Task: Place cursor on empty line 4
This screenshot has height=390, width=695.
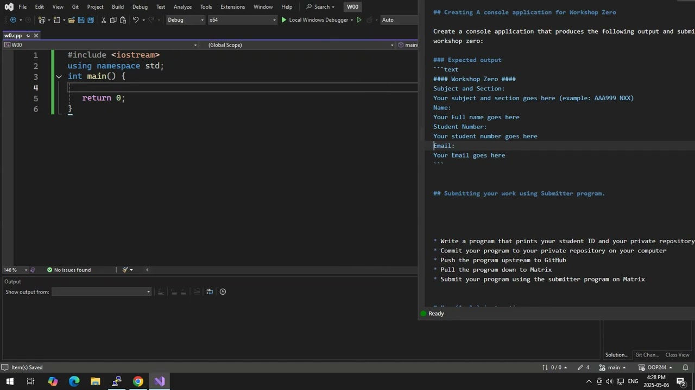Action: 243,87
